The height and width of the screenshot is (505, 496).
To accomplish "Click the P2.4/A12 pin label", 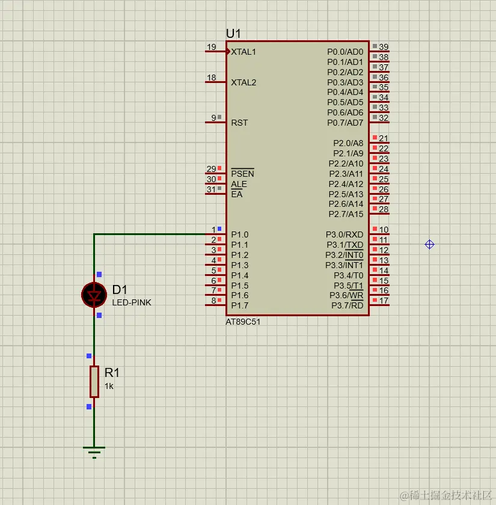I will (x=346, y=184).
